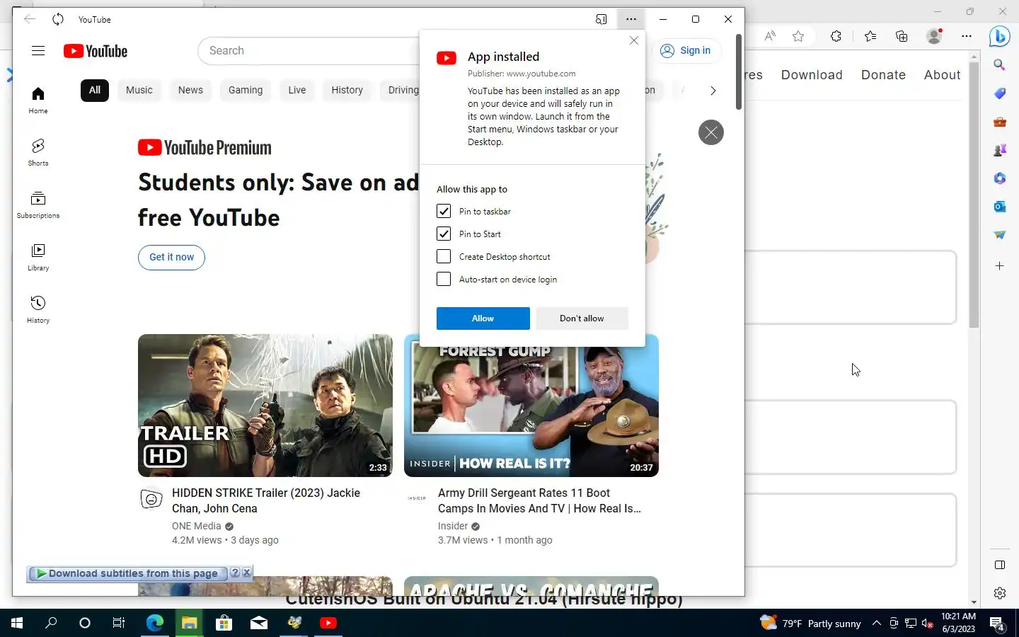Screen dimensions: 1019x637
Task: Open Library from the sidebar
Action: (x=38, y=257)
